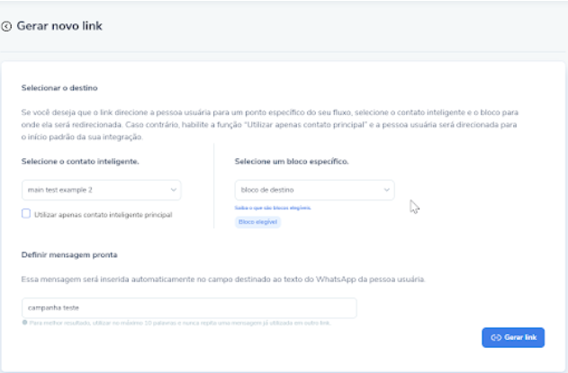Enable Utilizar apenas contato inteligente principal checkbox
Screen dimensions: 568x373
[26, 215]
